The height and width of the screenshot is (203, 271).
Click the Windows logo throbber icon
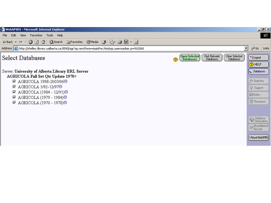265,36
